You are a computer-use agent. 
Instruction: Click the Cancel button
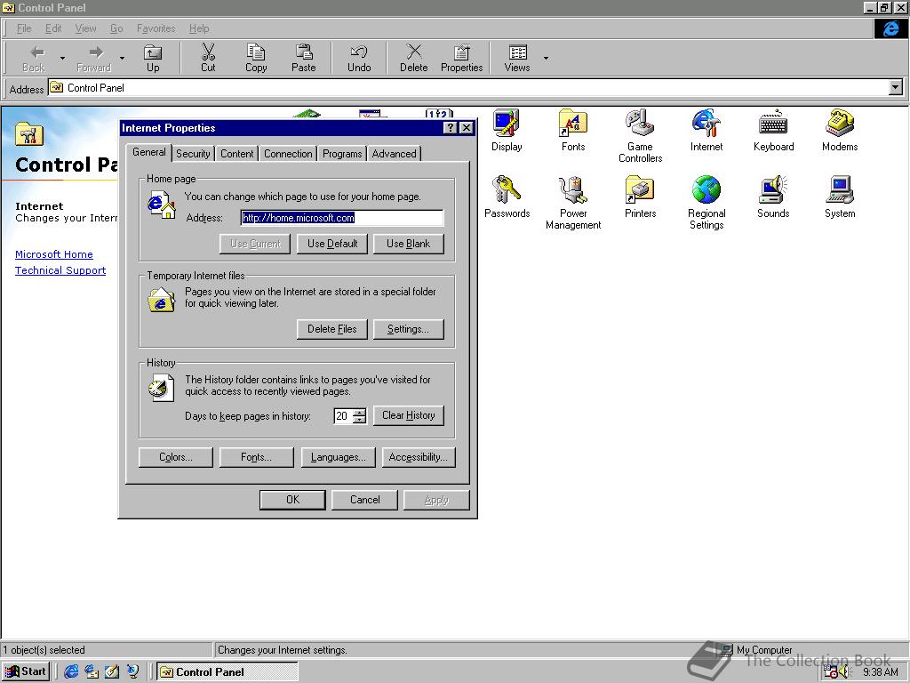click(x=364, y=500)
